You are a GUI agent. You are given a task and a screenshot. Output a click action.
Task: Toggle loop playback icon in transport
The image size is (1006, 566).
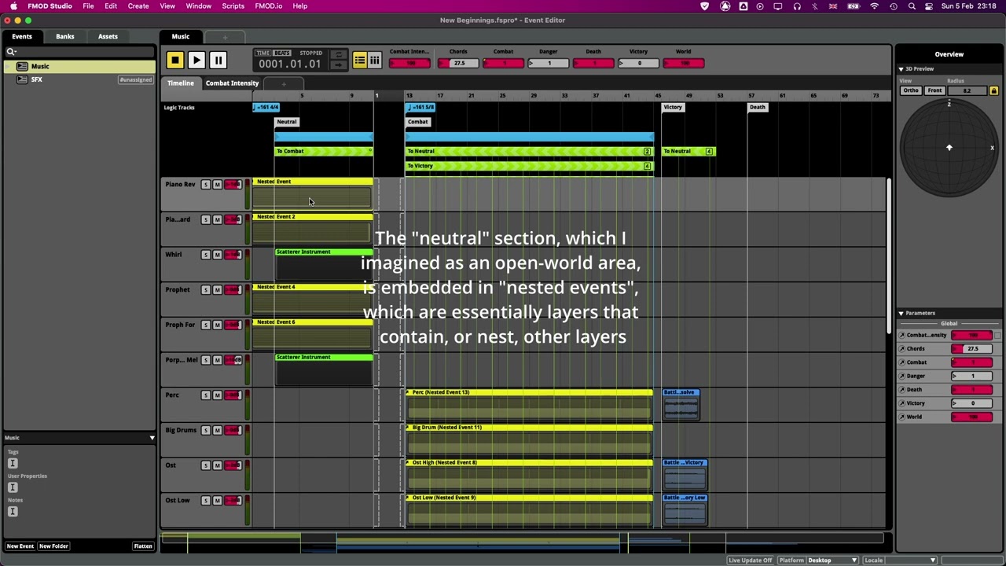(x=338, y=55)
